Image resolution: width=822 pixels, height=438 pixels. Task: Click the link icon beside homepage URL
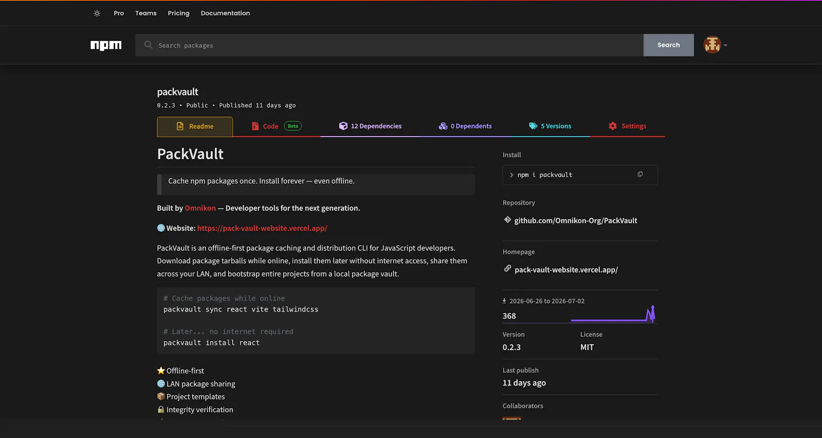point(508,269)
